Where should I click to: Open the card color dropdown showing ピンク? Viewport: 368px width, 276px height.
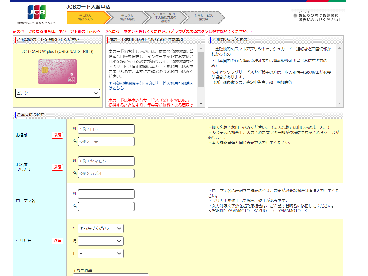click(58, 93)
